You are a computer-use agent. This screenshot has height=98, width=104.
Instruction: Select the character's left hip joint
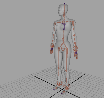coord(67,49)
